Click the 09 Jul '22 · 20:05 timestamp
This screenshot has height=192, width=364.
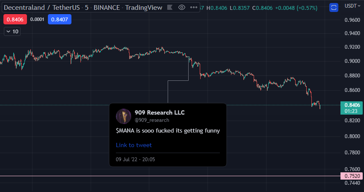pyautogui.click(x=135, y=160)
